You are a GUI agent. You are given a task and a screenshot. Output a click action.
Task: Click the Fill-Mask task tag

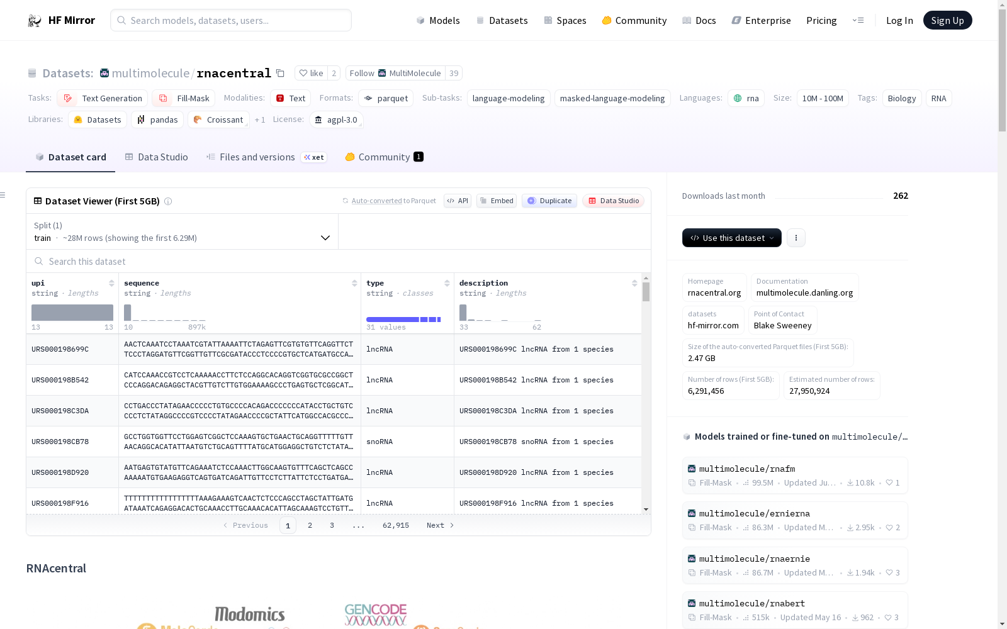184,98
